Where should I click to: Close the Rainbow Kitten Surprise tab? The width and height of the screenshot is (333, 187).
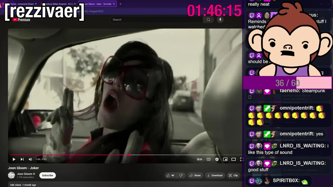pos(75,4)
